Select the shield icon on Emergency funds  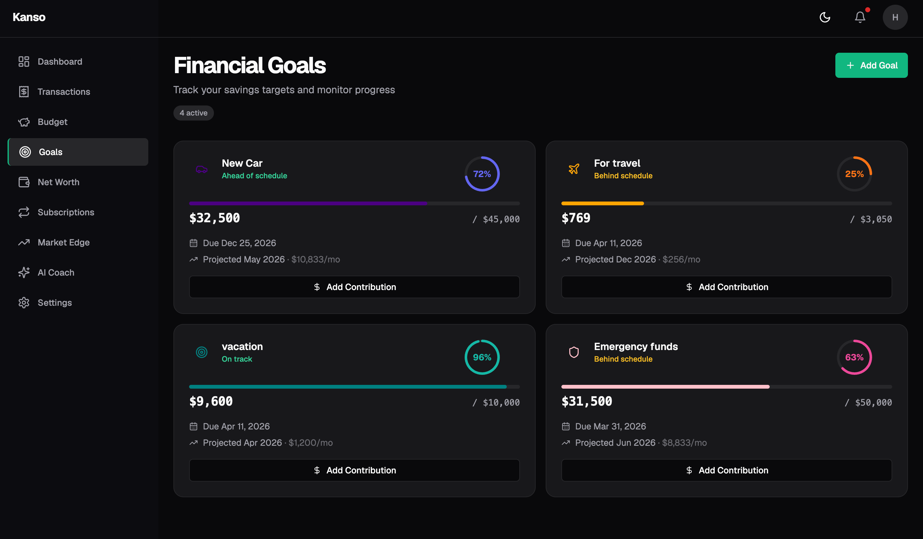574,353
